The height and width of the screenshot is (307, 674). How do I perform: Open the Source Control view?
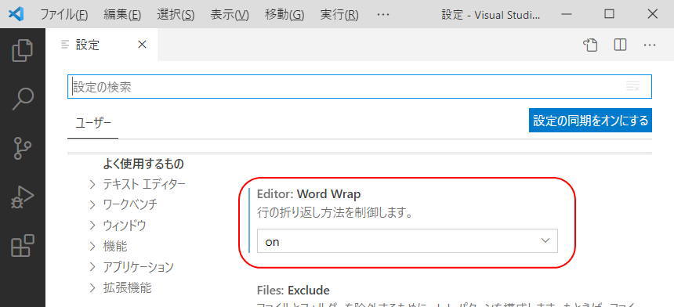[x=23, y=148]
